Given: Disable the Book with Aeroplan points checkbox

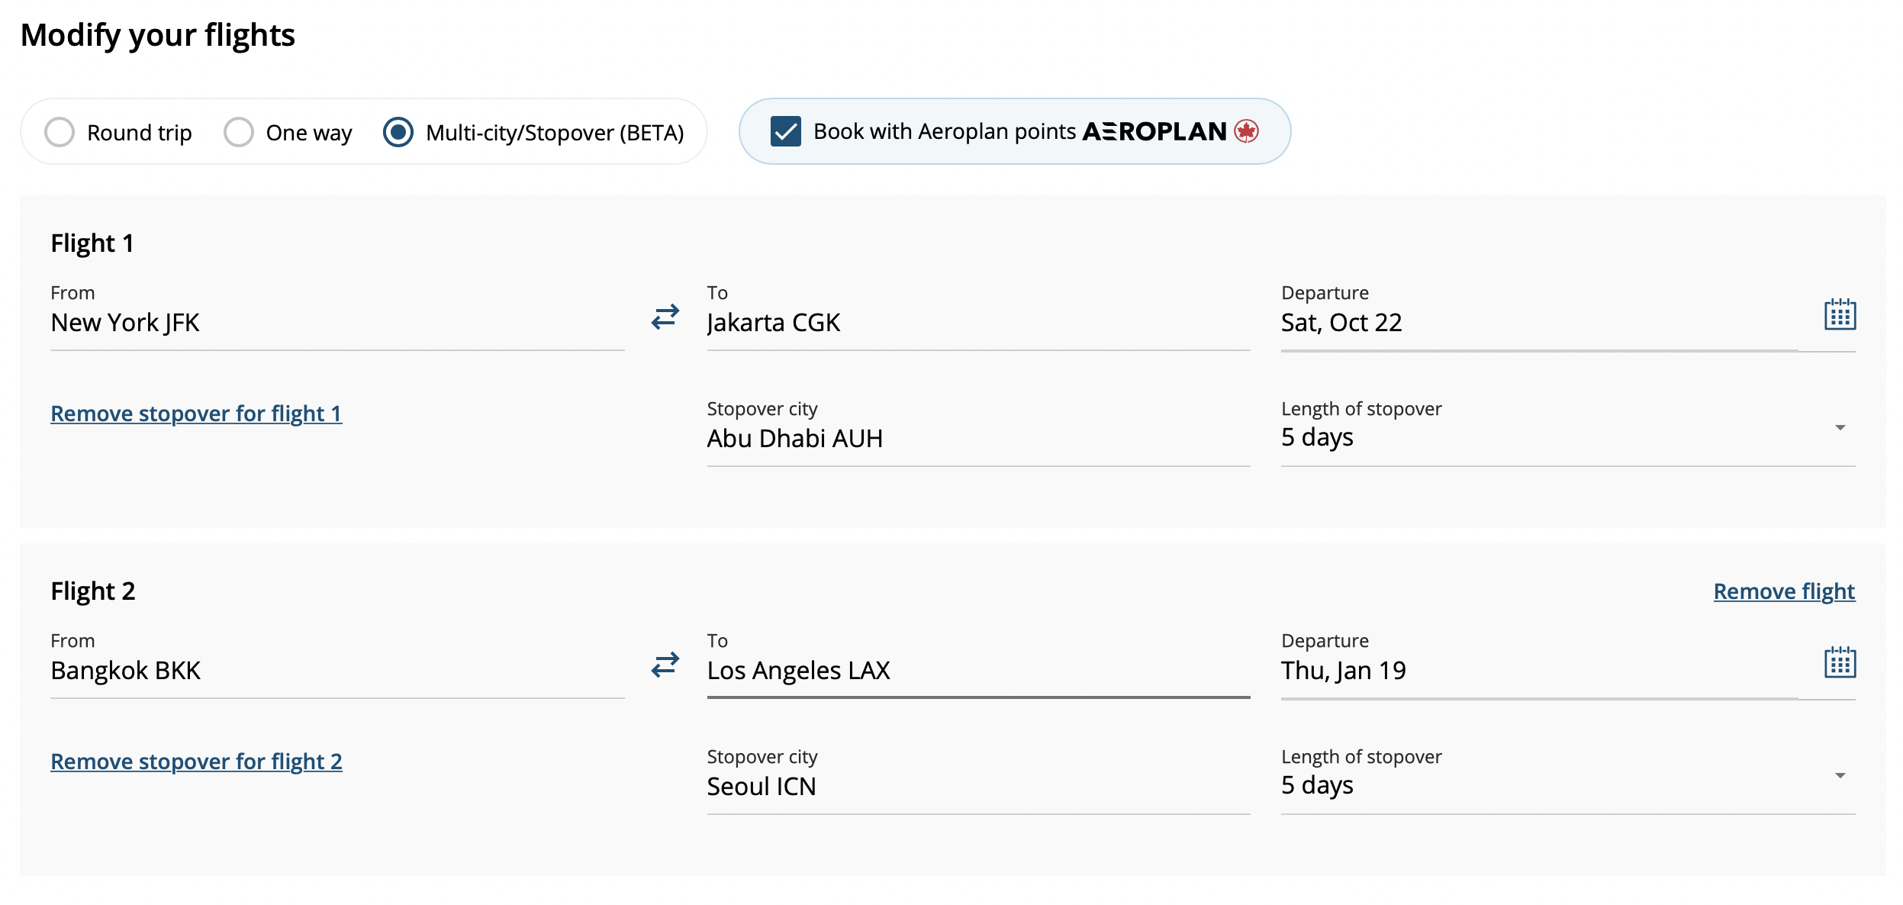Looking at the screenshot, I should tap(785, 131).
